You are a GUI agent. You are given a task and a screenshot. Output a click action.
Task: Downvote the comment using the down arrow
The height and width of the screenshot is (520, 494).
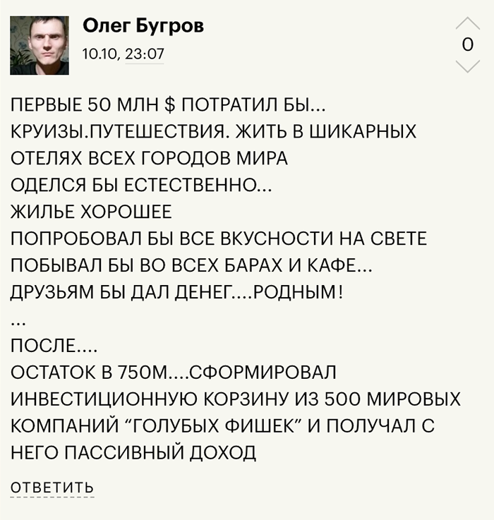coord(468,66)
